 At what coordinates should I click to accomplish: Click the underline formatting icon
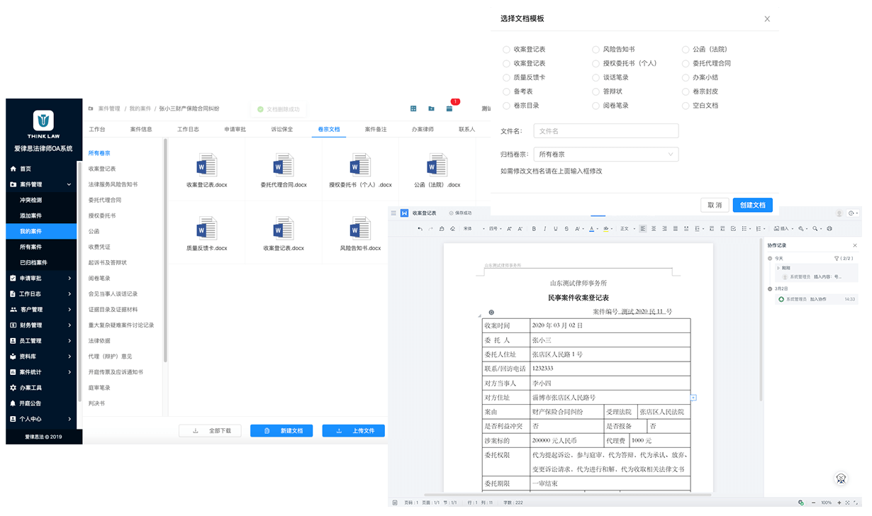click(555, 229)
